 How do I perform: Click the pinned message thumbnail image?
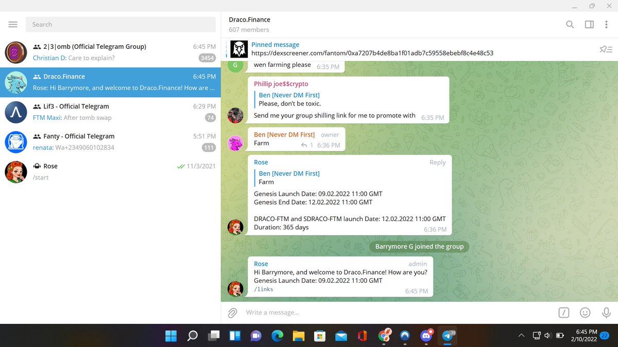238,49
